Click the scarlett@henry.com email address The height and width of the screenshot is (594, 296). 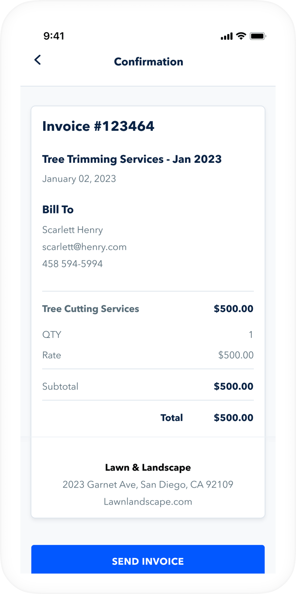84,247
